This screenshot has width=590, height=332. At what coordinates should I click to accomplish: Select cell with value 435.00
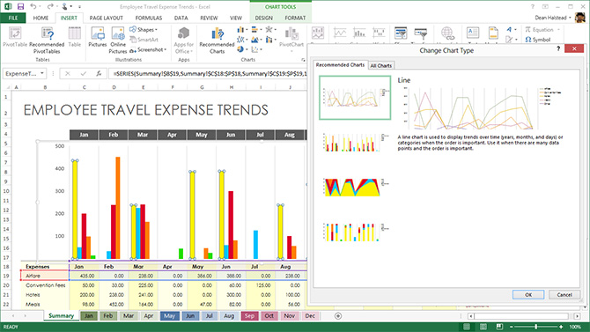click(x=84, y=276)
